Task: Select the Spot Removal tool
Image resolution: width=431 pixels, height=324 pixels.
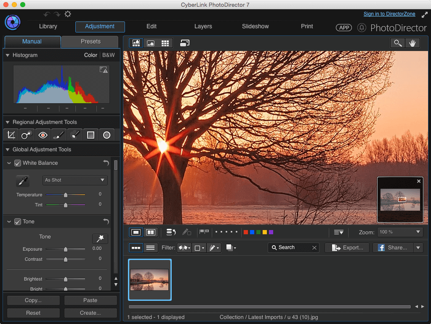Action: click(x=27, y=135)
